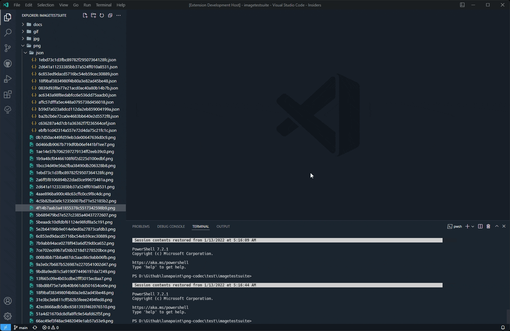Open the Accounts menu icon
Screen dimensions: 510x331
[8, 301]
